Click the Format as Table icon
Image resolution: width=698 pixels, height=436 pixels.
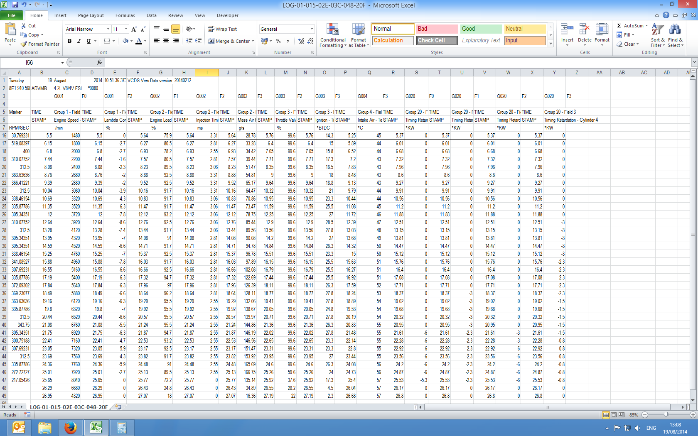tap(358, 29)
